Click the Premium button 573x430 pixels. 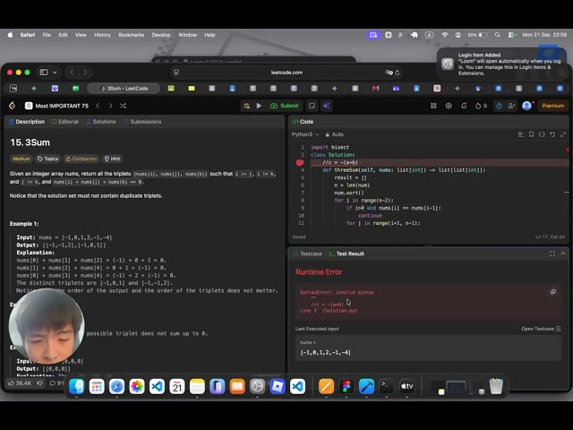553,106
